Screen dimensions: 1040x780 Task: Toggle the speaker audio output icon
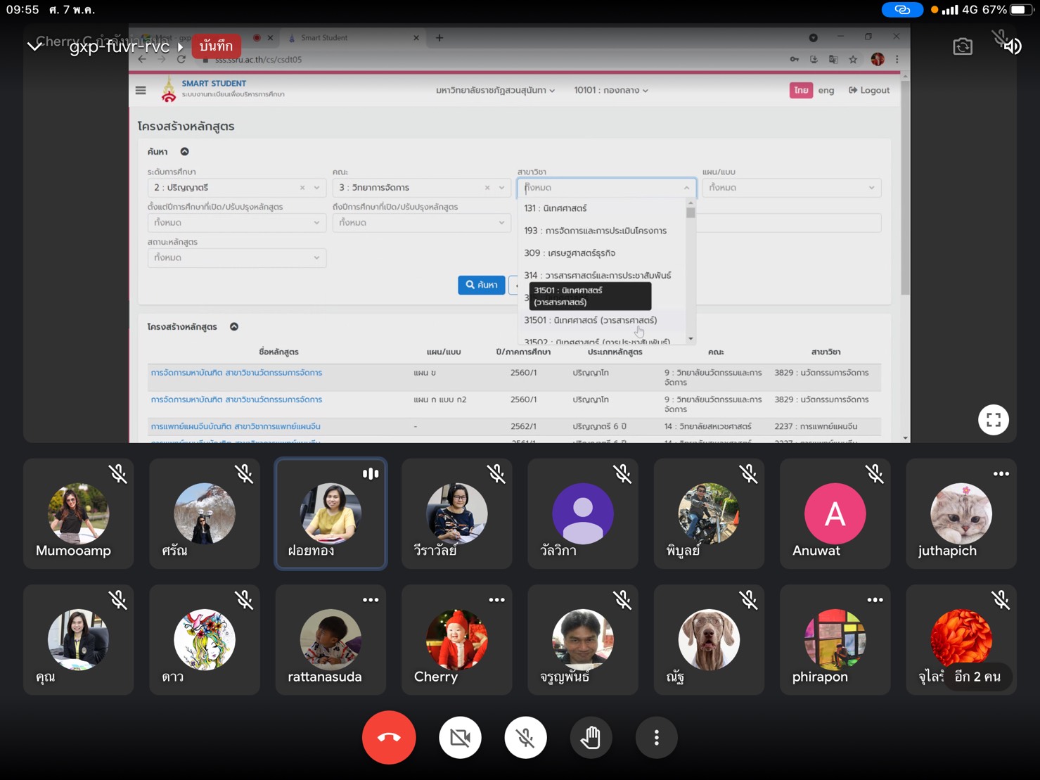(1010, 46)
